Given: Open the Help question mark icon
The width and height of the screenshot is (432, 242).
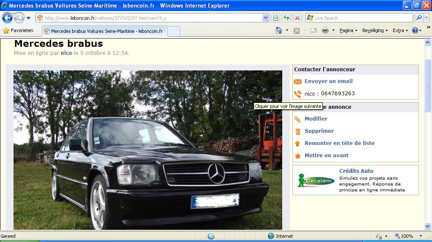Looking at the screenshot, I should coord(415,30).
